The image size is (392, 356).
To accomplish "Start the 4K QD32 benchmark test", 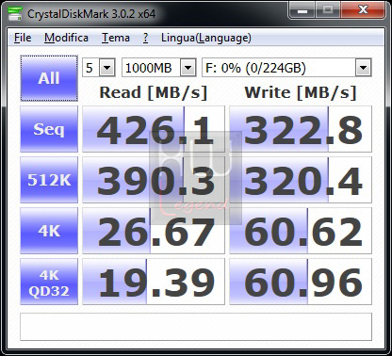I will [49, 282].
